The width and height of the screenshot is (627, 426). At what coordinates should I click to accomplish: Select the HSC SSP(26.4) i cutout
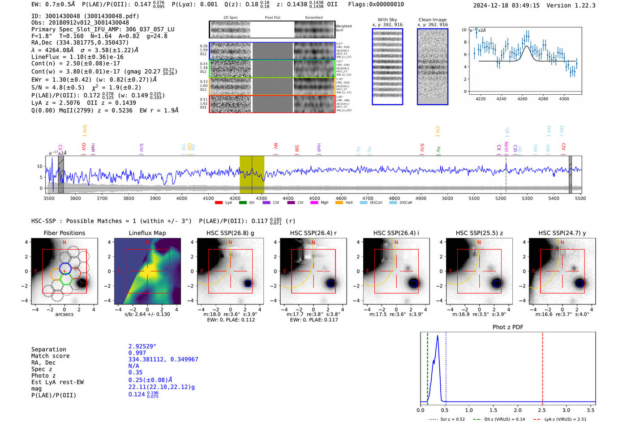click(396, 271)
